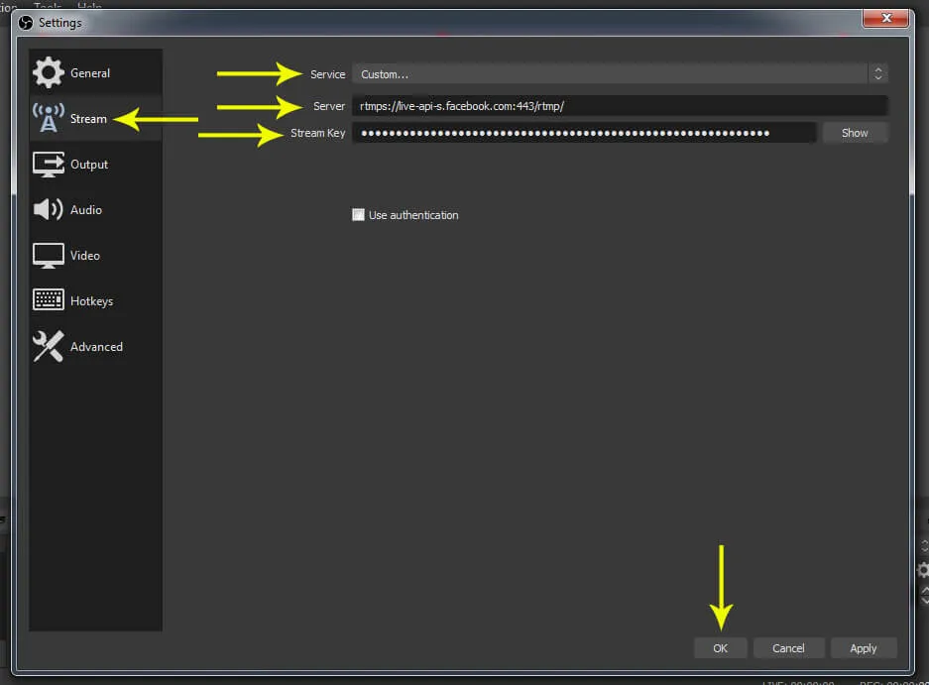
Task: Click the General gear icon
Action: coord(49,73)
